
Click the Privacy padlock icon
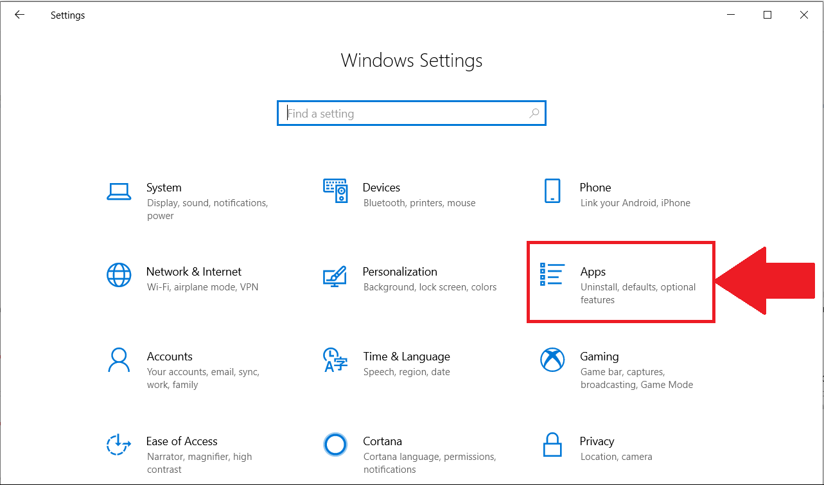tap(552, 445)
